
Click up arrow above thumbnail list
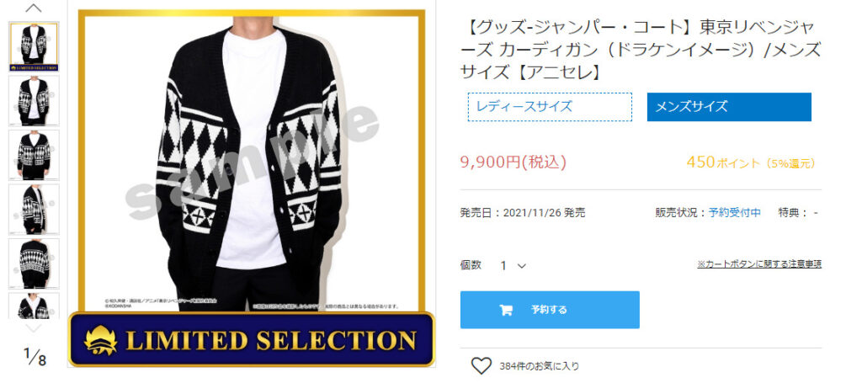[x=34, y=8]
